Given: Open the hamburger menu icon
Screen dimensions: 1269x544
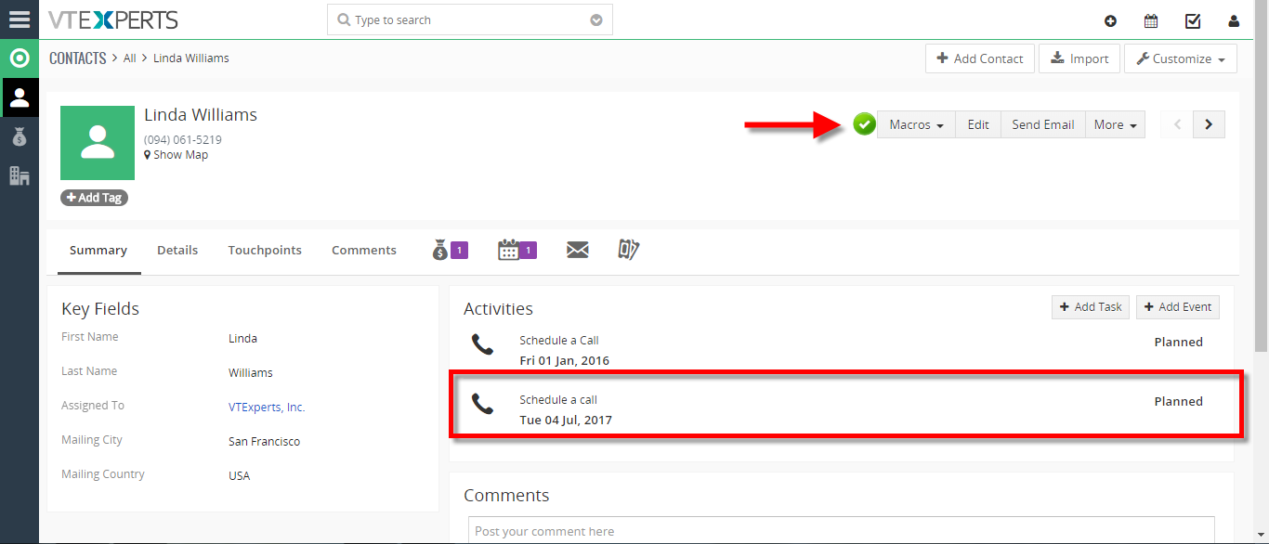Looking at the screenshot, I should pos(20,19).
